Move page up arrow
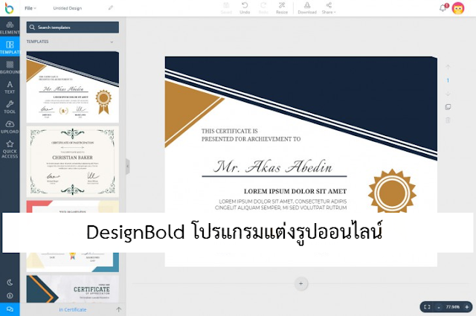476x316 pixels. pyautogui.click(x=448, y=67)
